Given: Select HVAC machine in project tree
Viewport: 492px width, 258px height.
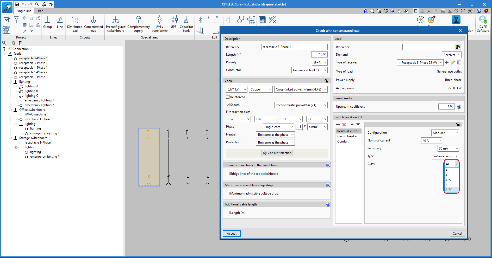Looking at the screenshot, I should click(35, 114).
